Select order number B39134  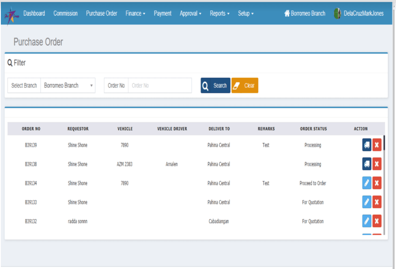31,183
